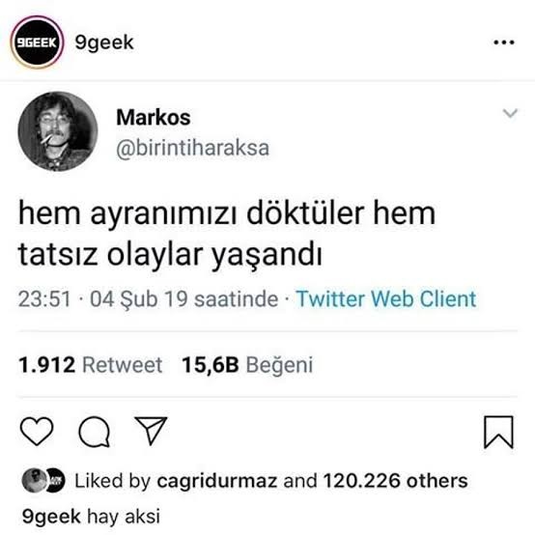The width and height of the screenshot is (535, 535).
Task: Open the three-dot post options menu
Action: point(504,42)
